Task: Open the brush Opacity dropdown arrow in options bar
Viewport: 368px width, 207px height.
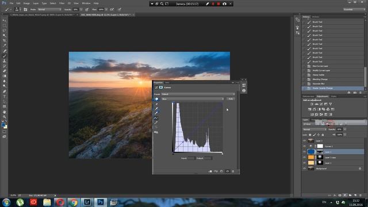Action: (81, 9)
